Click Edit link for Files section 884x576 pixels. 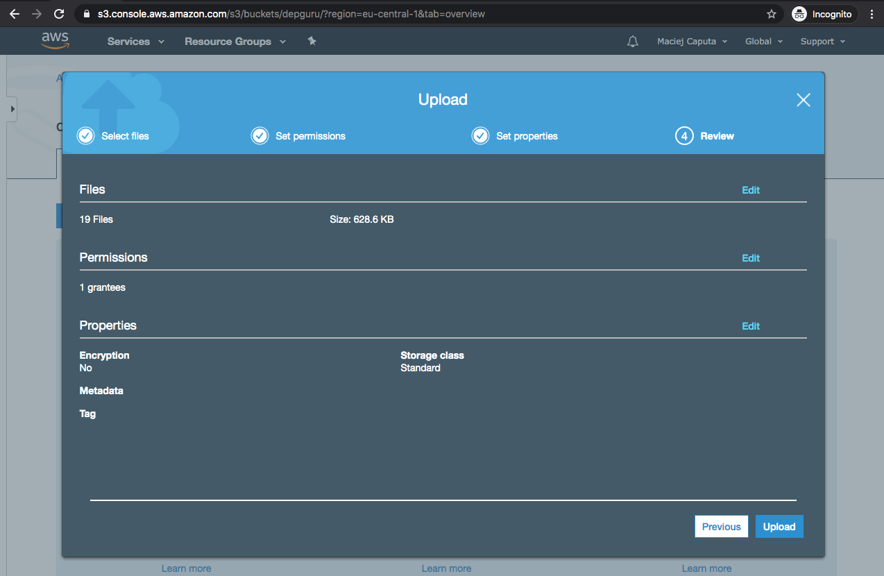coord(751,190)
